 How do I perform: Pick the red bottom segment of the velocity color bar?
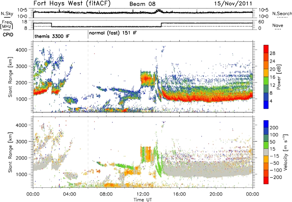pos(266,180)
